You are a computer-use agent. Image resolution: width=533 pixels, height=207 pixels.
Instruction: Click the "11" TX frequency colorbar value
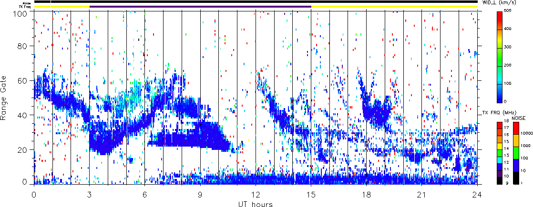click(506, 169)
